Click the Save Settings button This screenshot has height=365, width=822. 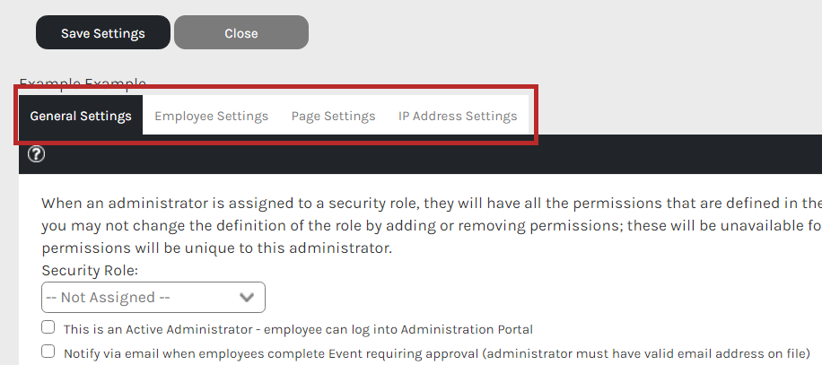pos(102,32)
